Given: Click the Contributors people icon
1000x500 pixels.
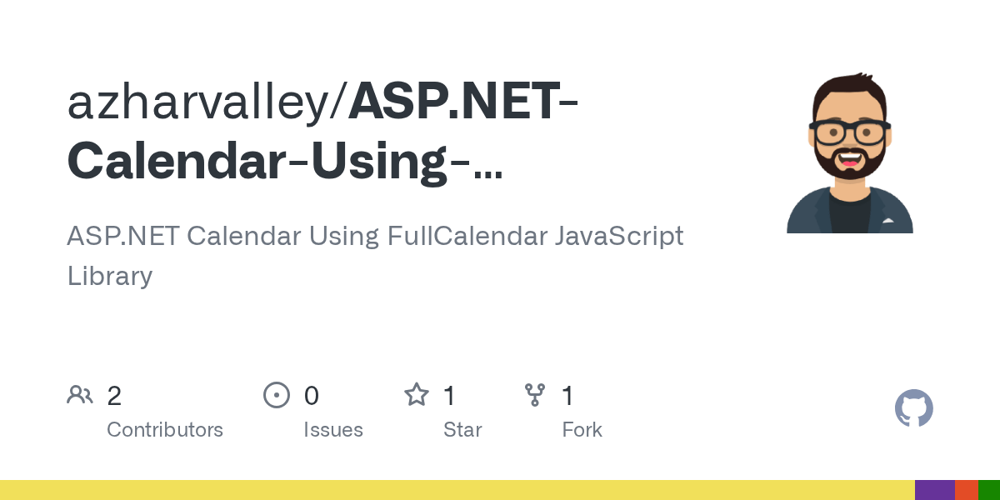Looking at the screenshot, I should point(80,395).
